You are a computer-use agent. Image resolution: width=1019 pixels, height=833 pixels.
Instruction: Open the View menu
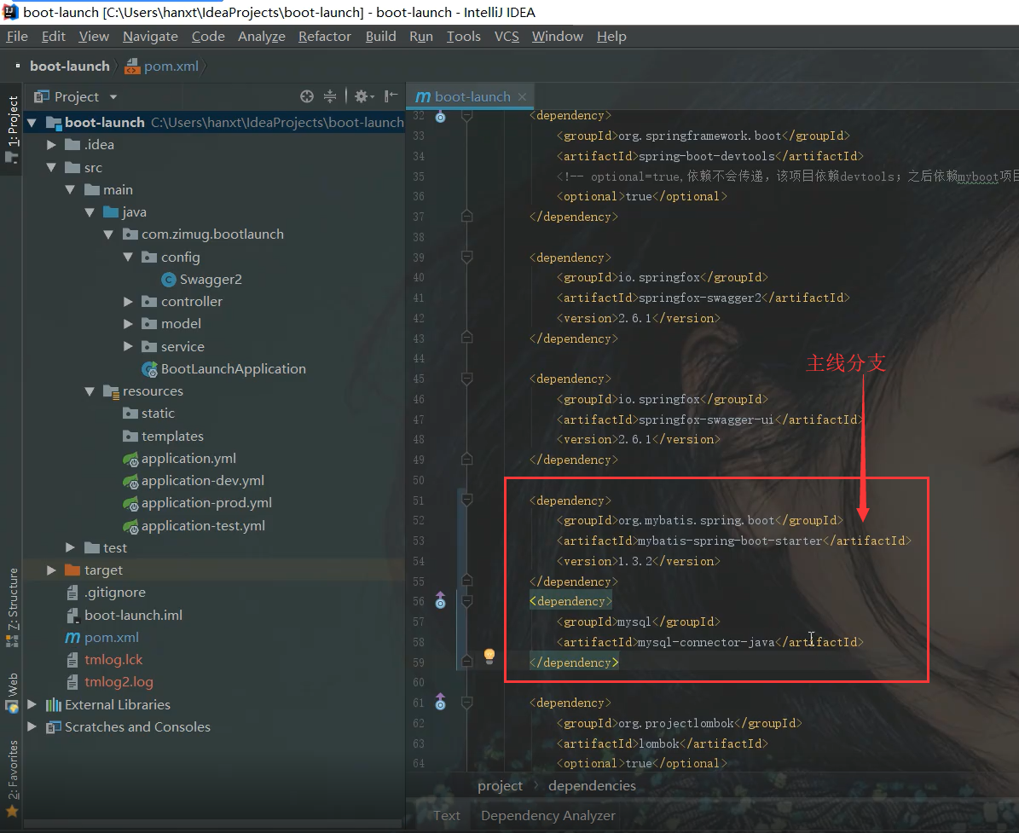pyautogui.click(x=94, y=37)
